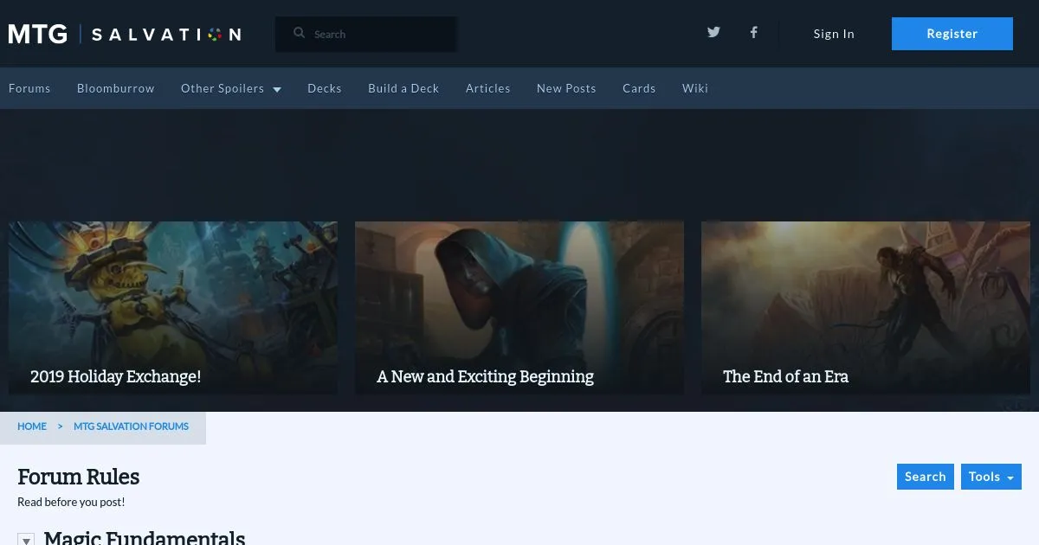
Task: Click the MTG Salvation logo
Action: [125, 34]
